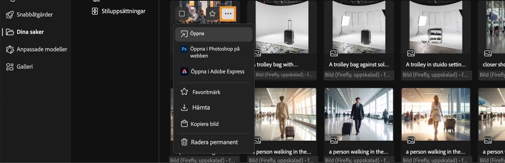Click the title 'A trolley bag against sol...'
Viewport: 505px width, 163px height.
coord(359,65)
